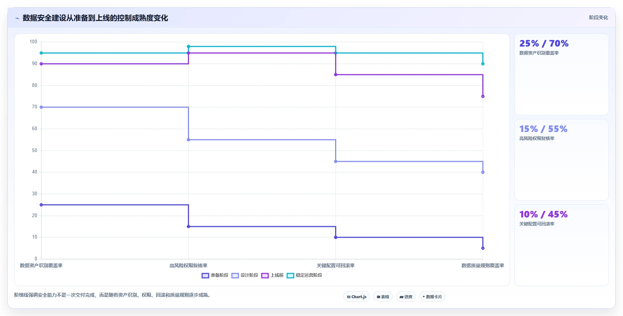Click the 阶段变化 label in the header
Viewport: 623px width, 316px height.
[598, 17]
